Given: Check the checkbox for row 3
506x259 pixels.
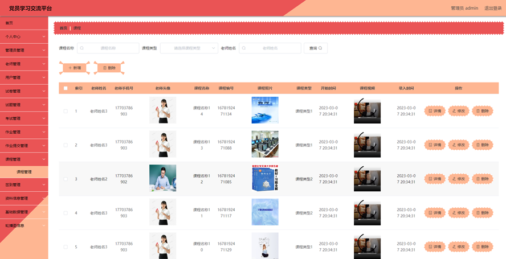Looking at the screenshot, I should click(66, 179).
